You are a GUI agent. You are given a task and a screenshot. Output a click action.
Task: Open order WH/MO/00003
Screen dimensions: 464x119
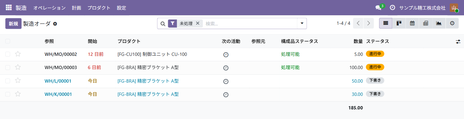point(61,67)
